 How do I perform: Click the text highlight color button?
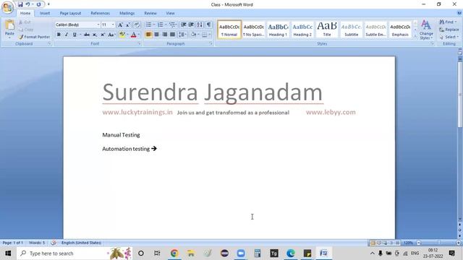point(122,35)
